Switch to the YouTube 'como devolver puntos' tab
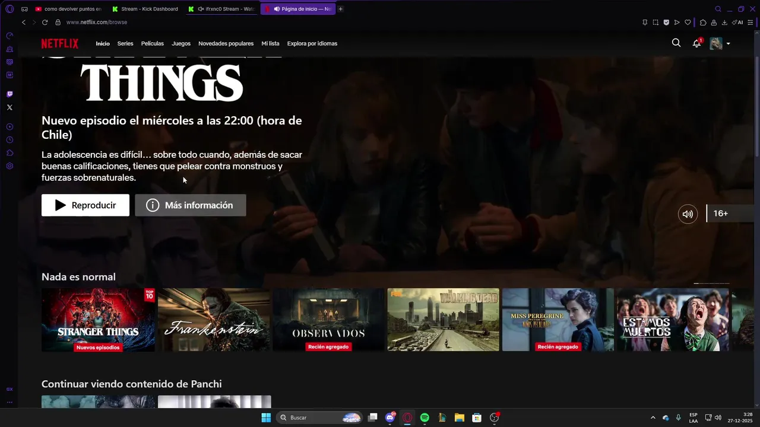This screenshot has width=760, height=427. coord(68,9)
